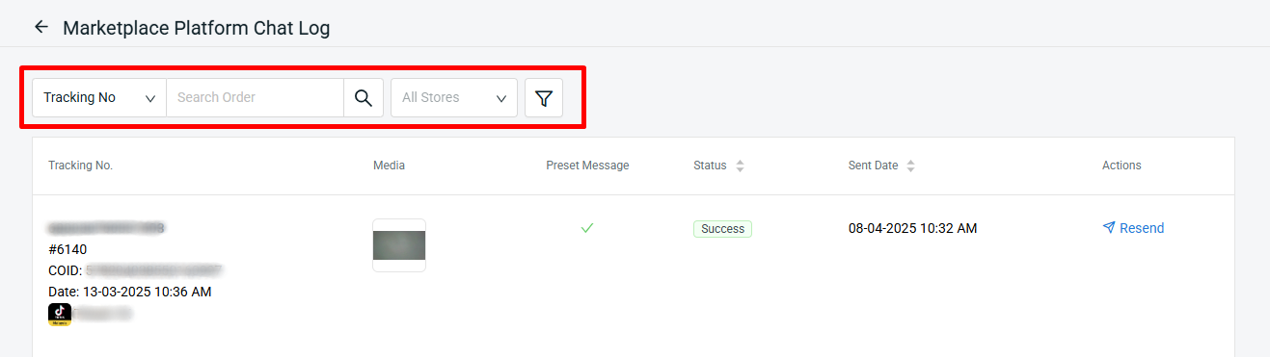
Task: Click the green Success status badge
Action: point(722,229)
